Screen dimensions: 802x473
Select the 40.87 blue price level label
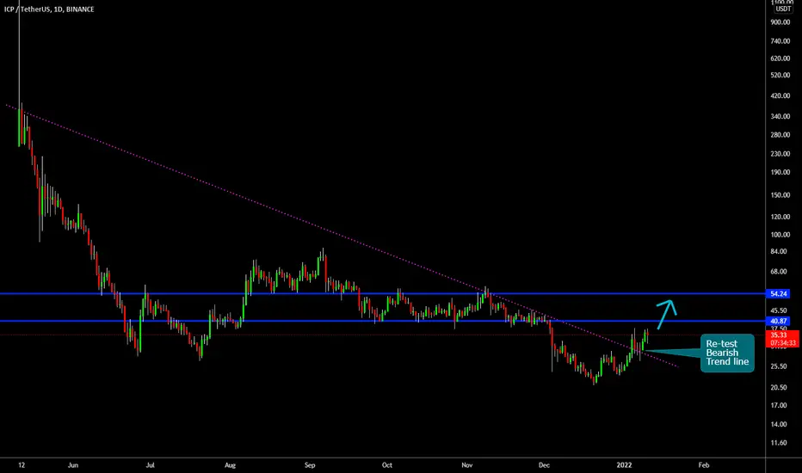coord(779,321)
